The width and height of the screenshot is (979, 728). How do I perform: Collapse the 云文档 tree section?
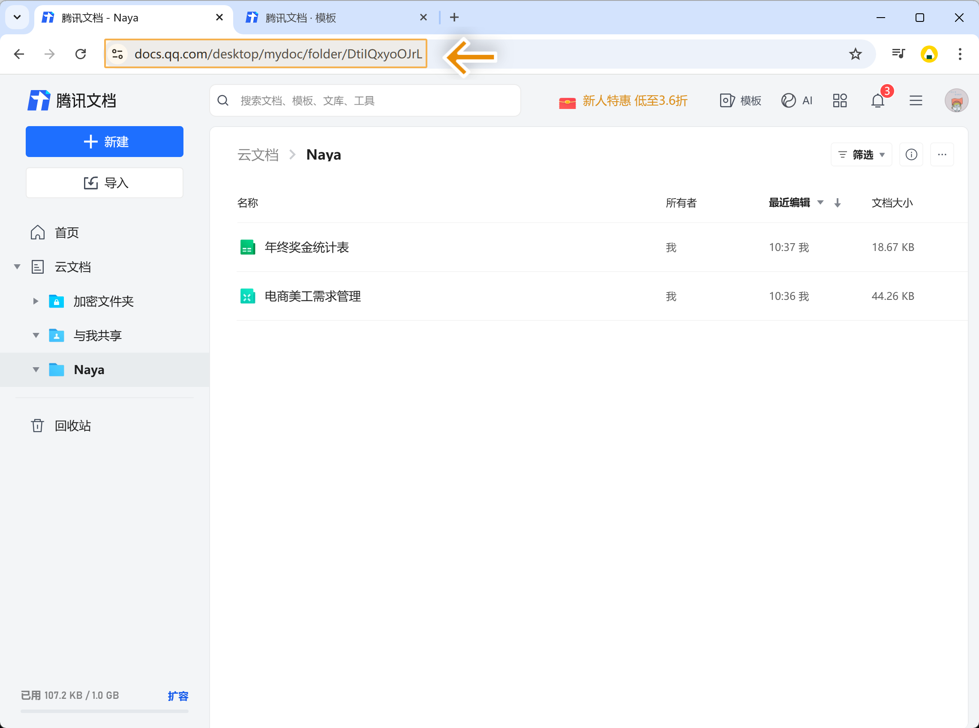pos(17,267)
